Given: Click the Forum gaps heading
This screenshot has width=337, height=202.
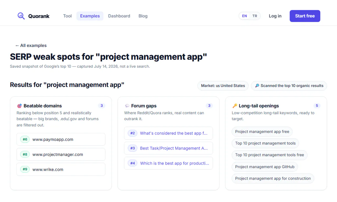Looking at the screenshot, I should tap(144, 106).
